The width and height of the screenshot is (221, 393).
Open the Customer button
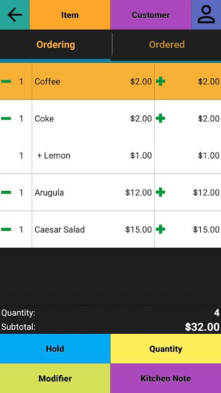tap(151, 15)
